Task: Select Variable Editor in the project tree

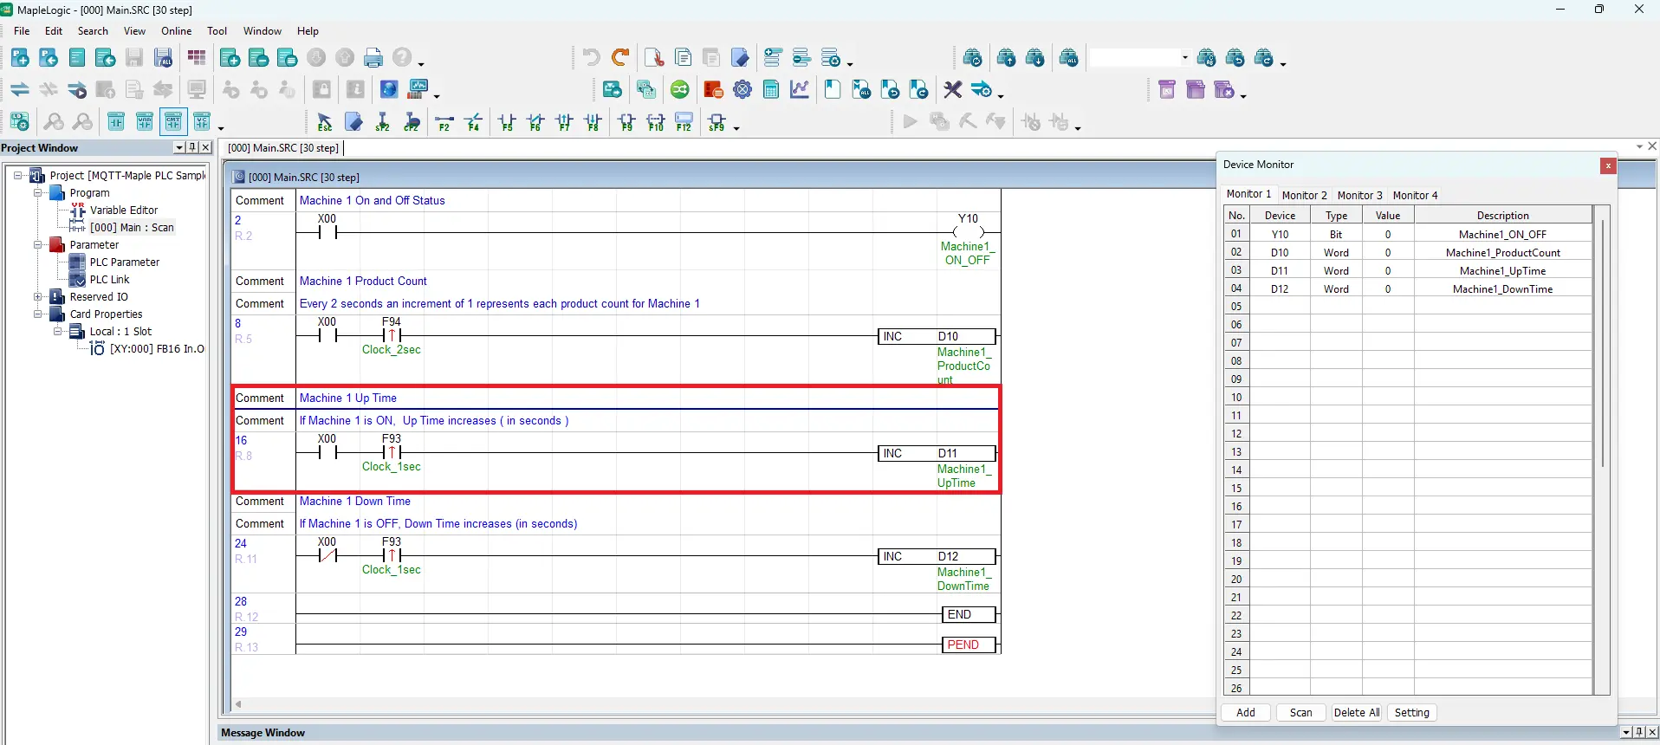Action: [124, 211]
